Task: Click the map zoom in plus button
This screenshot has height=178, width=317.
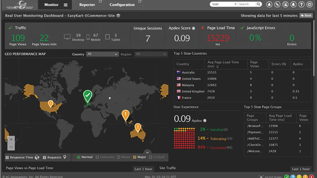Action: [11, 139]
